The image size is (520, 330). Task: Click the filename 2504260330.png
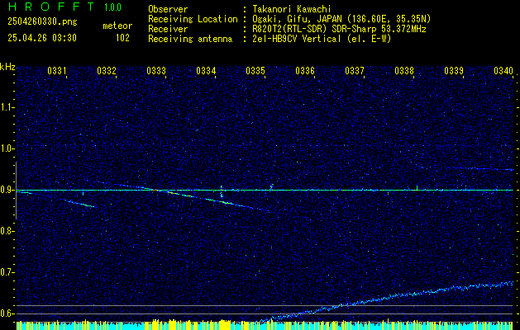click(42, 21)
